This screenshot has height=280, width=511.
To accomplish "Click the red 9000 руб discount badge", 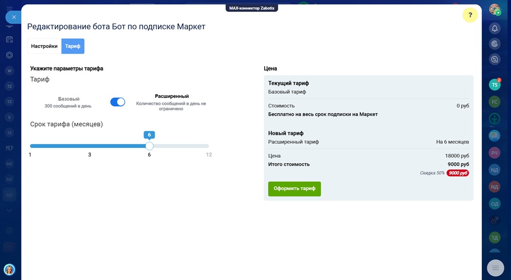I will tap(457, 173).
